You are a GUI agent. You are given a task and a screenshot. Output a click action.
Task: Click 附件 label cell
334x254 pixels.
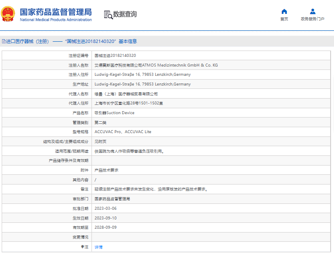(47, 170)
